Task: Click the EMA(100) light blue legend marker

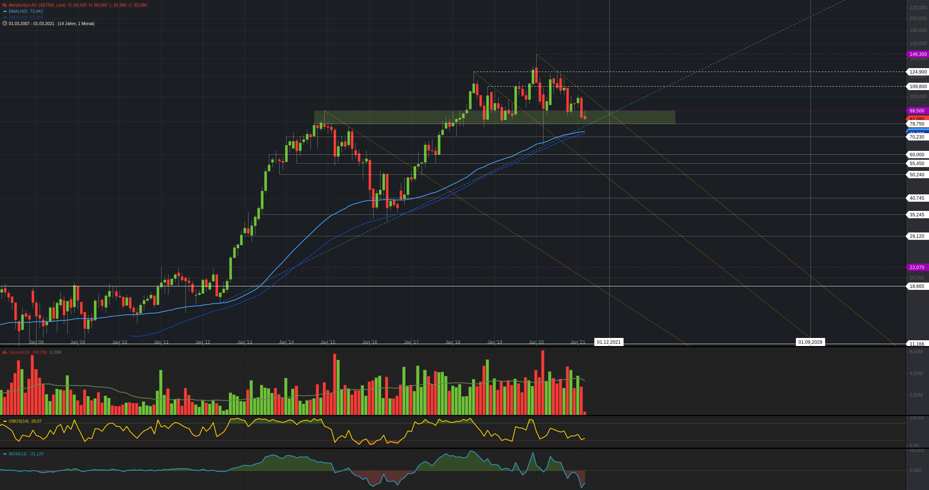Action: [5, 12]
